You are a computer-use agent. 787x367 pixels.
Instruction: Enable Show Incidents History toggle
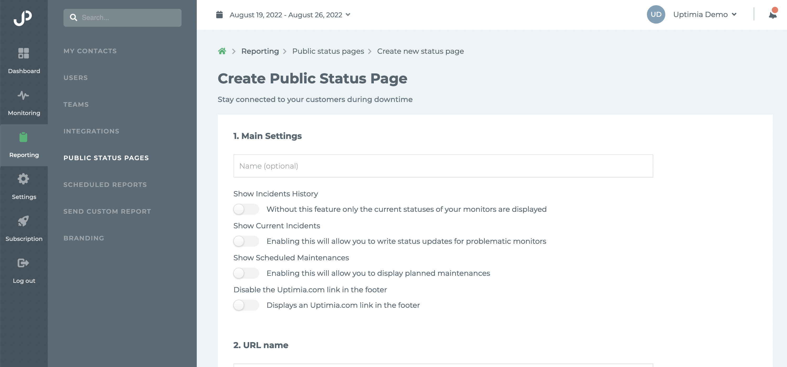point(246,209)
